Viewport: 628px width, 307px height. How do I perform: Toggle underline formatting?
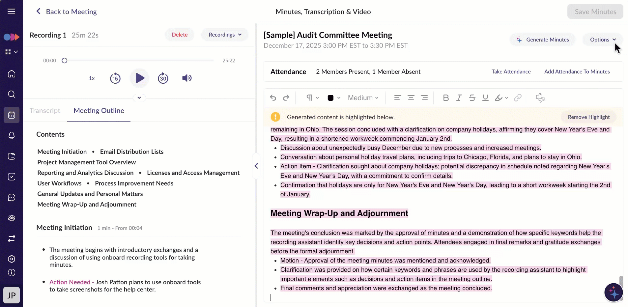(485, 98)
